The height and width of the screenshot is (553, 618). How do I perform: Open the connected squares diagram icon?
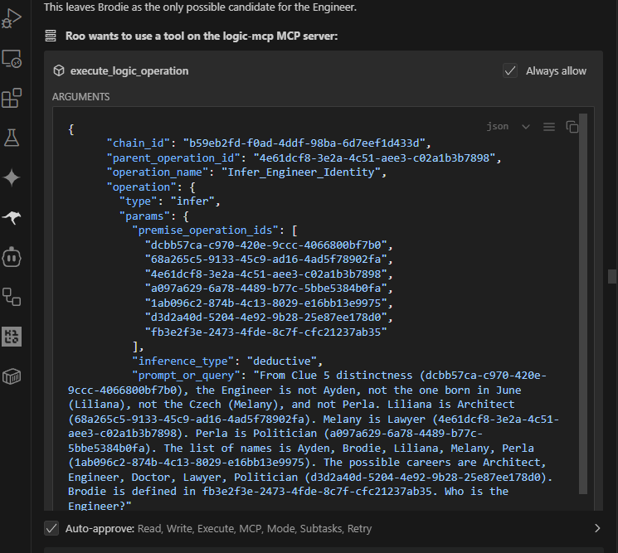coord(12,297)
